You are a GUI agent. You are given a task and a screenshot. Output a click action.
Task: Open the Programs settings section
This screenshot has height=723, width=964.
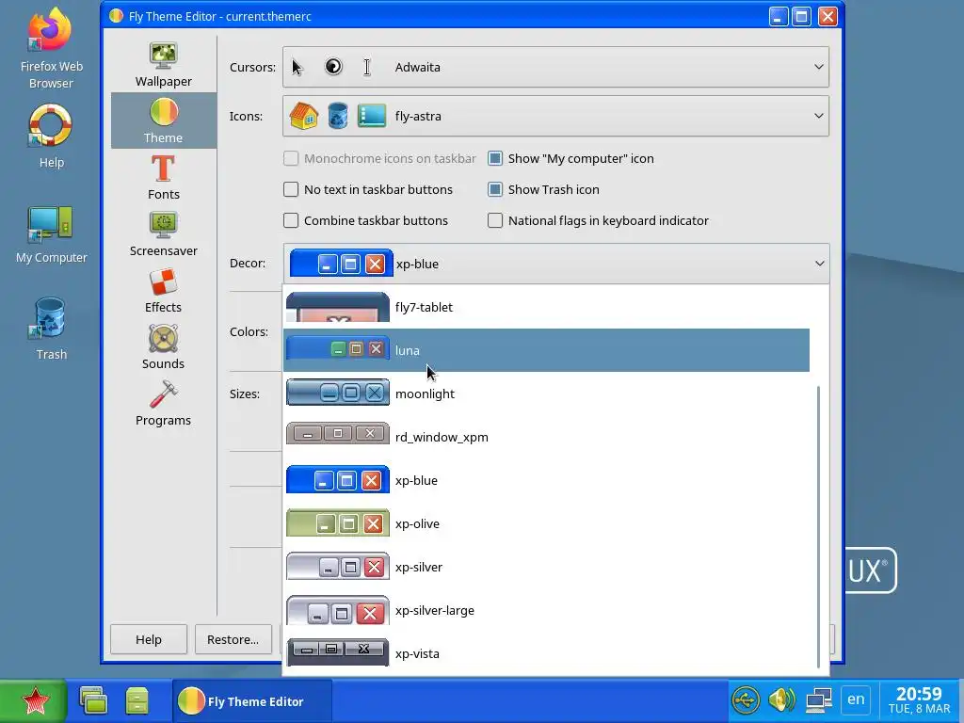coord(164,403)
